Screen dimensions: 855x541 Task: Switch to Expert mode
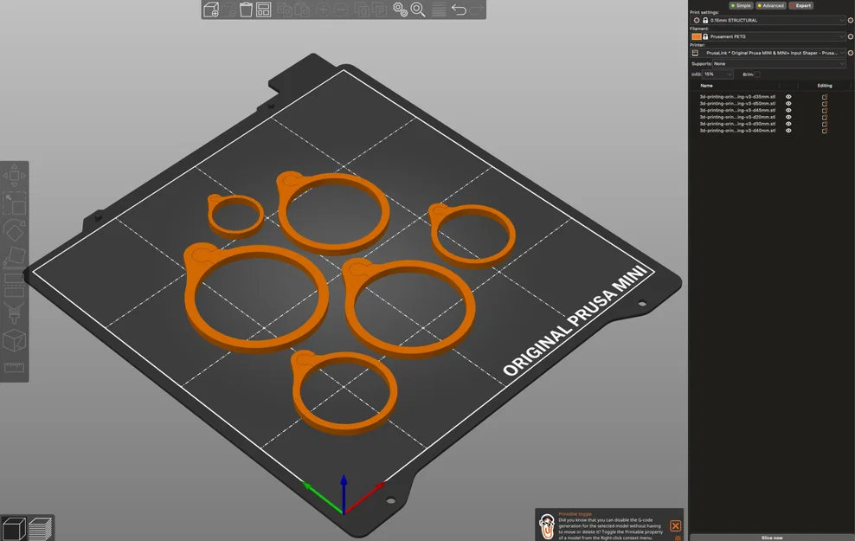[x=800, y=5]
